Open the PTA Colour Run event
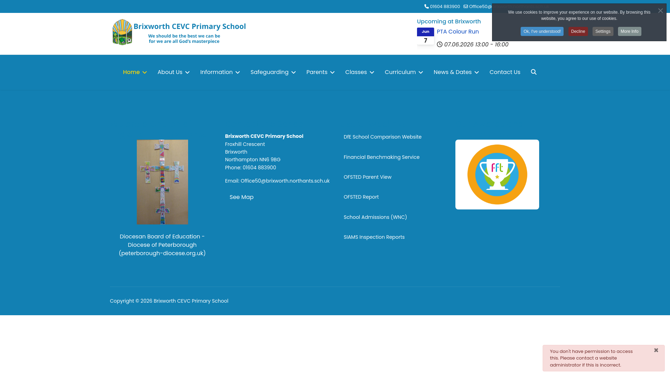 [x=458, y=31]
